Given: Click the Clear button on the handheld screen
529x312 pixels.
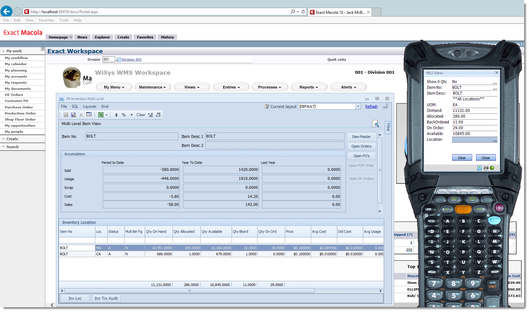Looking at the screenshot, I should click(x=462, y=158).
